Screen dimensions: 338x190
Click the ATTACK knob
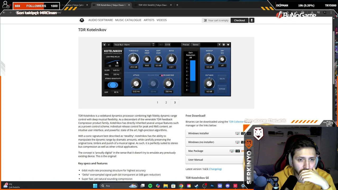pyautogui.click(x=136, y=84)
